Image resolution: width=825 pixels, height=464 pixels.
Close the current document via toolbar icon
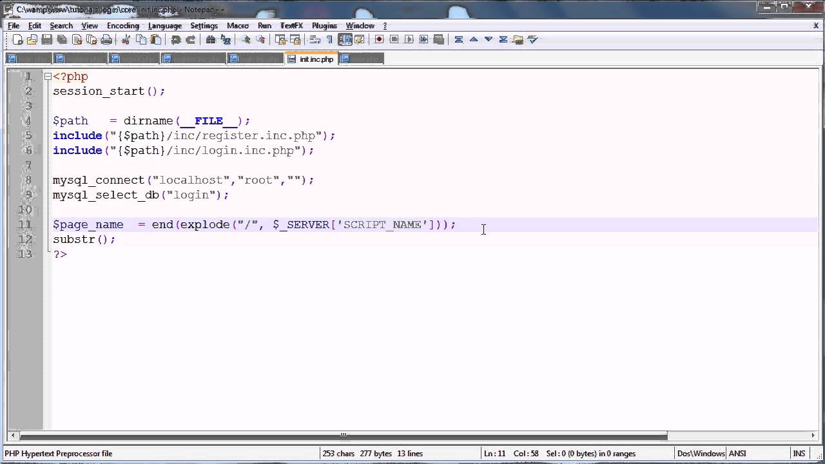click(x=77, y=39)
